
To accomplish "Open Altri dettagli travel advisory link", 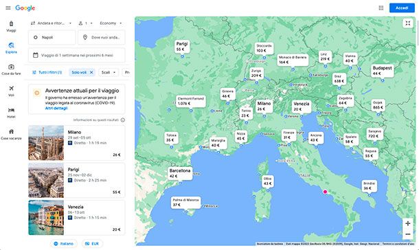I will [56, 109].
